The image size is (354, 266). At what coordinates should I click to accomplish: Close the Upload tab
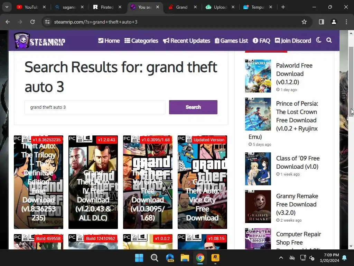[233, 7]
